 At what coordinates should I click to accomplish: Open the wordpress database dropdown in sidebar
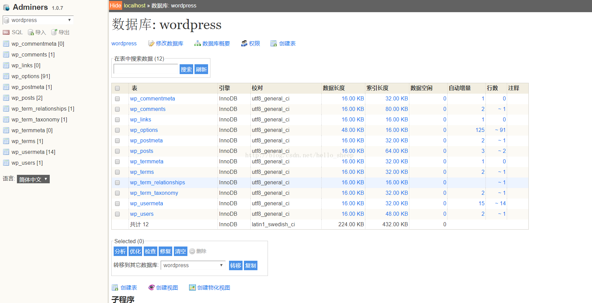click(x=38, y=20)
